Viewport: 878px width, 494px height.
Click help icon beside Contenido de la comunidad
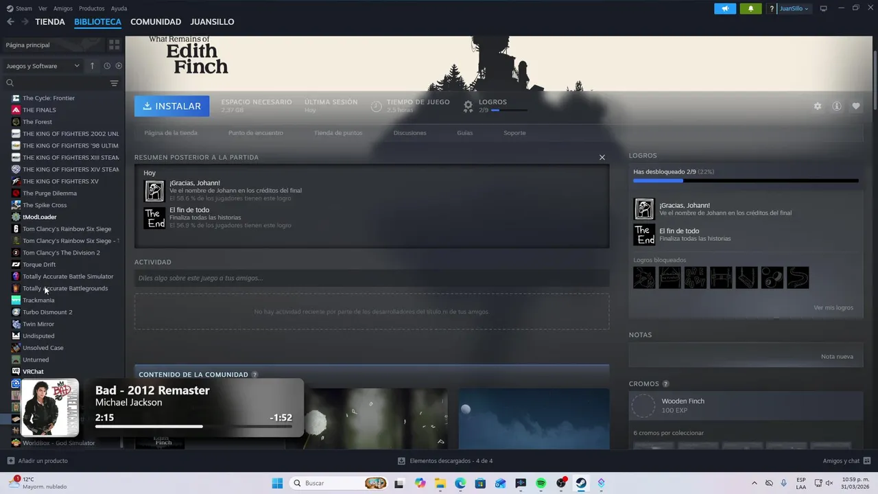254,375
